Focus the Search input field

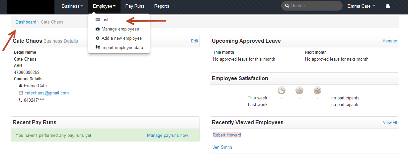[314, 6]
